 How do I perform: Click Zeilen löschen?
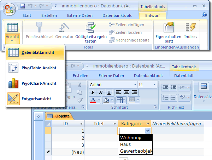coord(125,32)
